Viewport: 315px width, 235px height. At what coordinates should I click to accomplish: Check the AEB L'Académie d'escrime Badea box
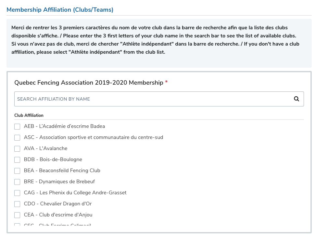(17, 127)
